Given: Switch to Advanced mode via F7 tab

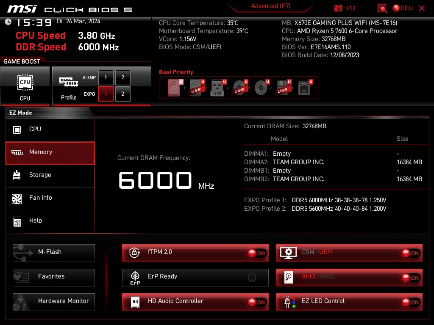Looking at the screenshot, I should point(271,6).
